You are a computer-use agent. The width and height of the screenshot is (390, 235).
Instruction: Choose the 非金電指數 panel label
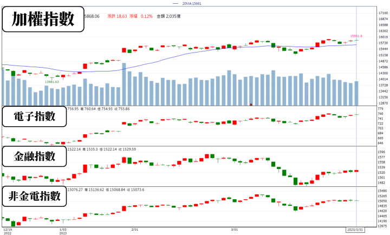point(34,196)
